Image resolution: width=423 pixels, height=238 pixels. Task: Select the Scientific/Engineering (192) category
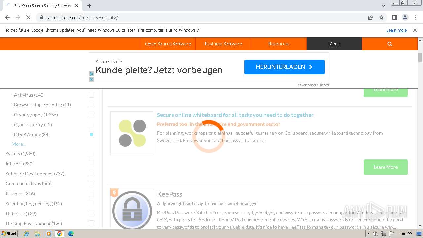pyautogui.click(x=34, y=204)
